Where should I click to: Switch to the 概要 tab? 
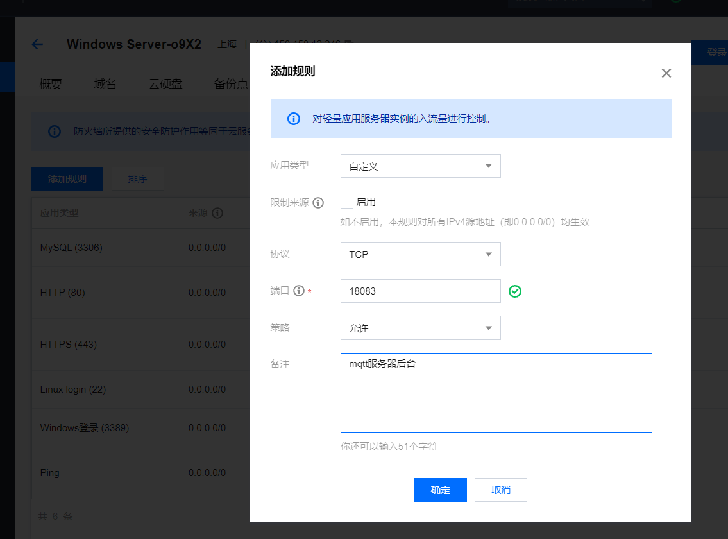pyautogui.click(x=51, y=84)
